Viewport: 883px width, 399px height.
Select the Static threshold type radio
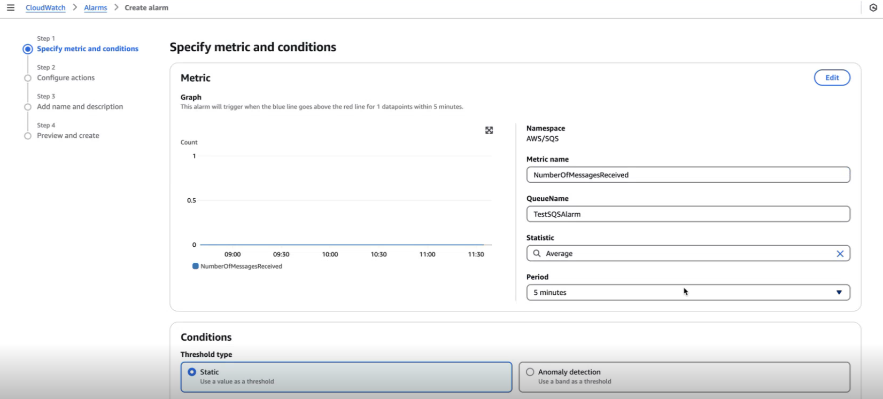point(192,372)
